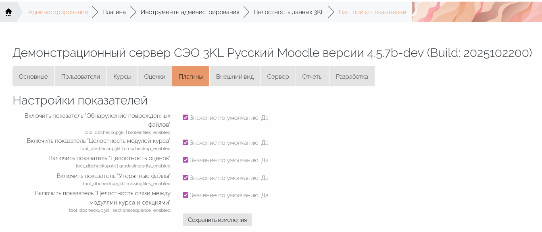Click the home icon in breadcrumb
The height and width of the screenshot is (232, 542).
(8, 12)
